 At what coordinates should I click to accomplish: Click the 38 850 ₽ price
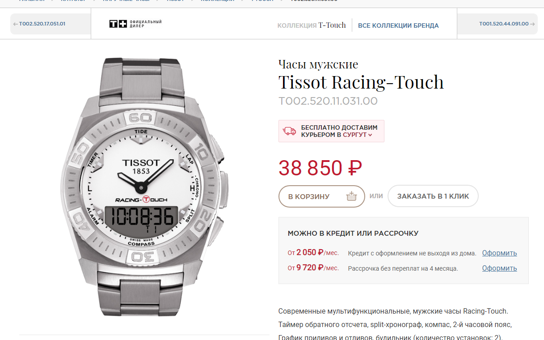320,168
